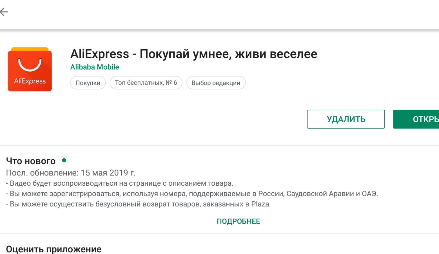
Task: Tap the green new-update dot indicator
Action: tap(64, 160)
